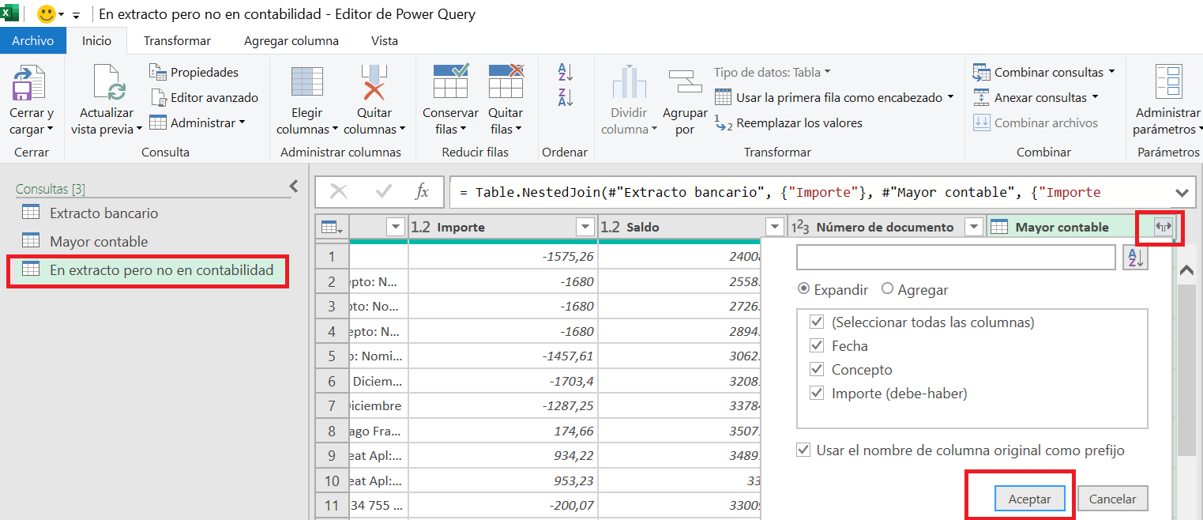Open the Número de documento filter dropdown
Image resolution: width=1203 pixels, height=520 pixels.
click(975, 228)
